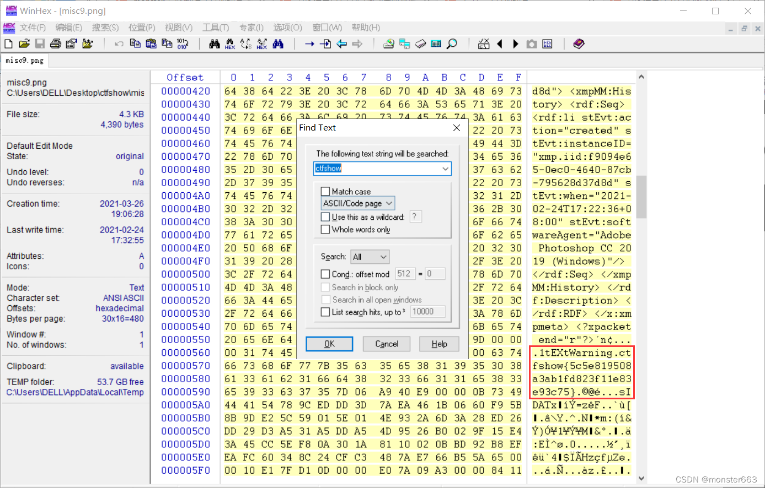Click the Open RAM chip icon

click(420, 44)
